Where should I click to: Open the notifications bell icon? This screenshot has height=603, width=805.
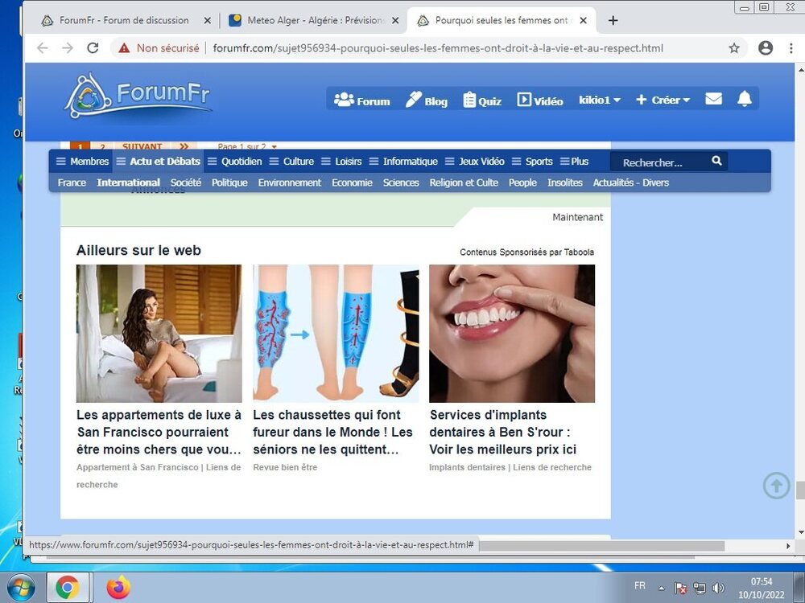[x=745, y=98]
